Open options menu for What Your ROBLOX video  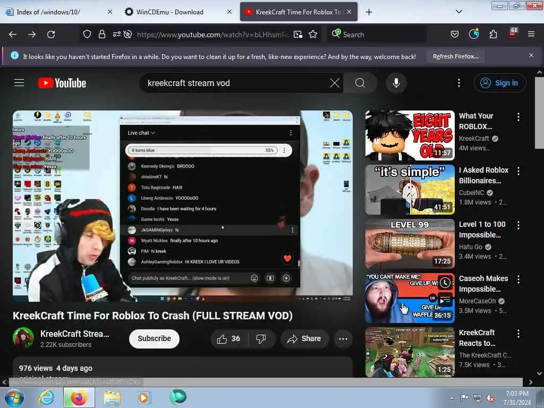[518, 117]
